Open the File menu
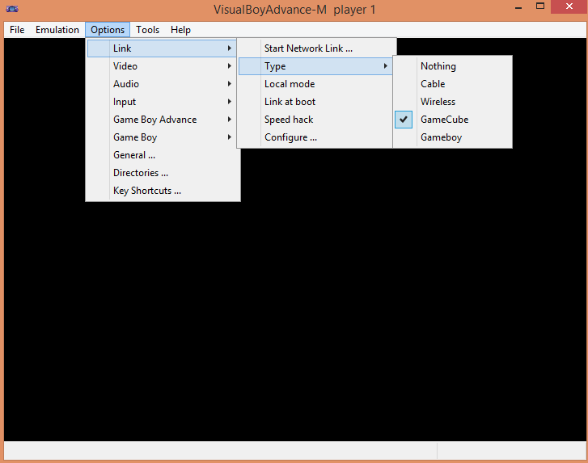The height and width of the screenshot is (463, 588). coord(17,30)
